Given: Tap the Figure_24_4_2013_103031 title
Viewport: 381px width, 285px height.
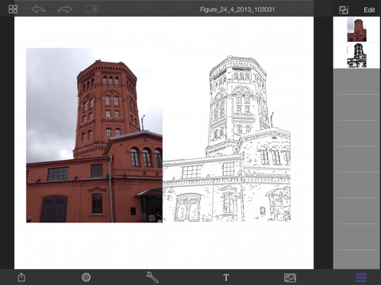Looking at the screenshot, I should [237, 9].
